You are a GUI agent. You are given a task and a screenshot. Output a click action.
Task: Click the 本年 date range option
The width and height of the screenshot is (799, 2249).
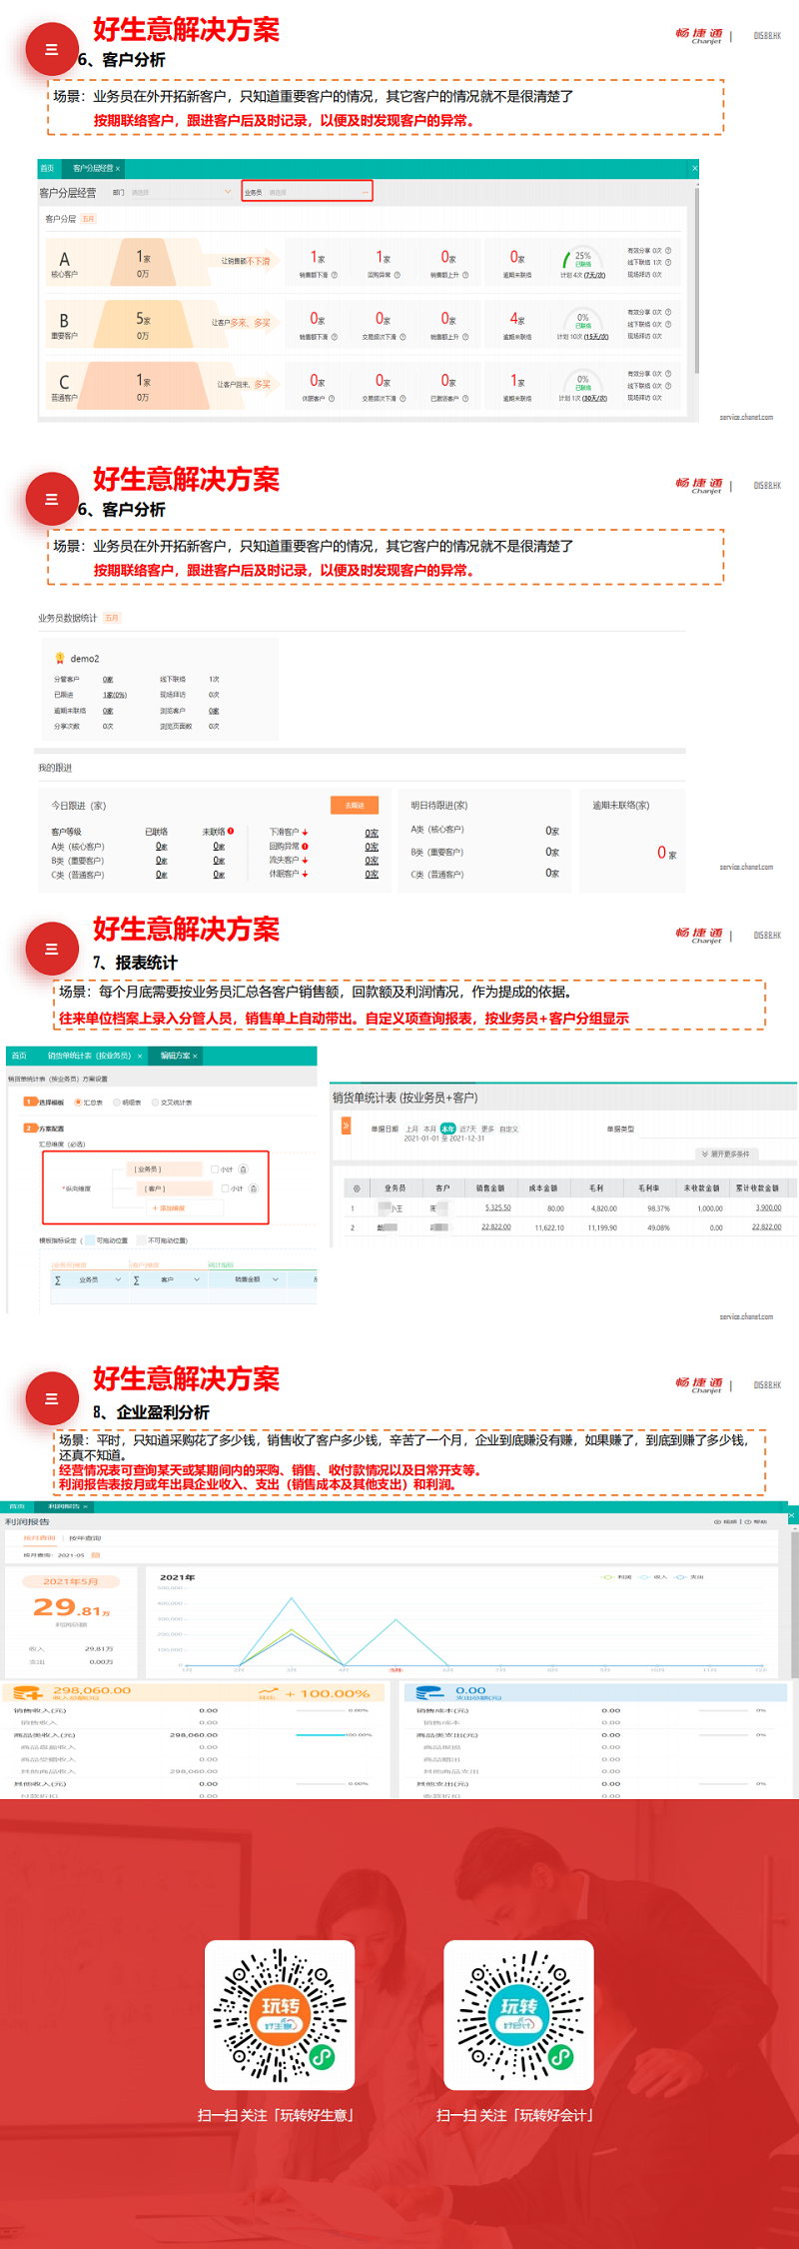point(447,1128)
